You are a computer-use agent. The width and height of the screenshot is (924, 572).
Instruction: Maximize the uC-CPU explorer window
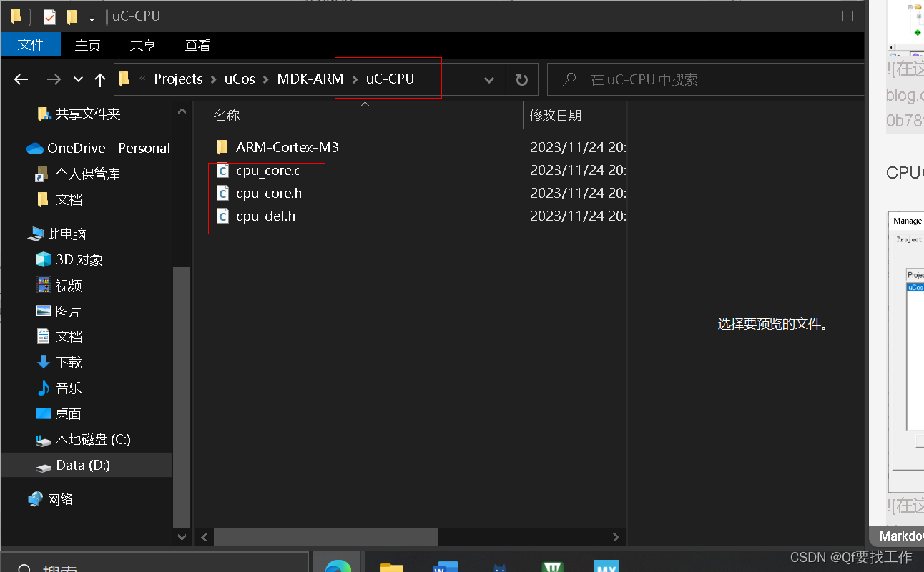coord(848,16)
